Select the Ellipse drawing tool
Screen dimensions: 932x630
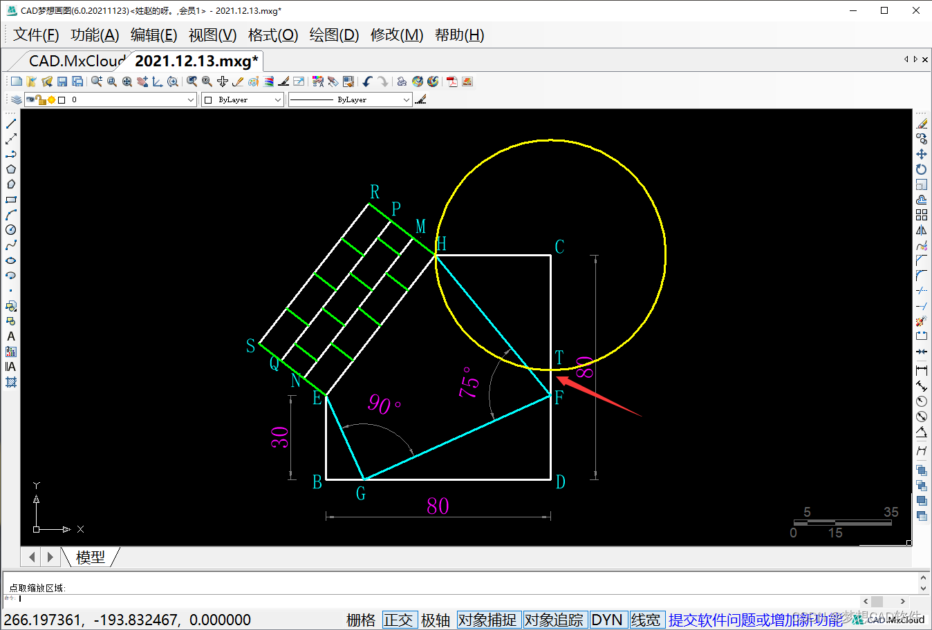(x=11, y=260)
